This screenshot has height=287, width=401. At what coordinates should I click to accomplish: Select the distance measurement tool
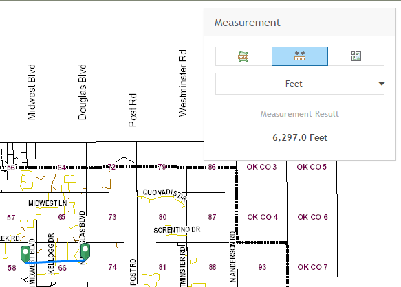300,56
